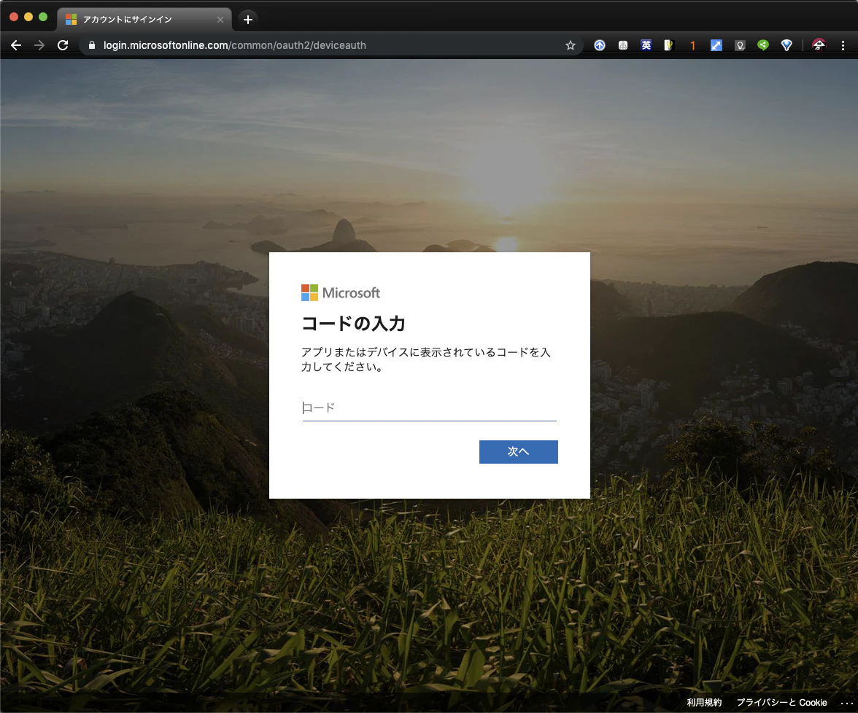Screen dimensions: 858x713
Task: Click inside the コード input field
Action: 429,408
